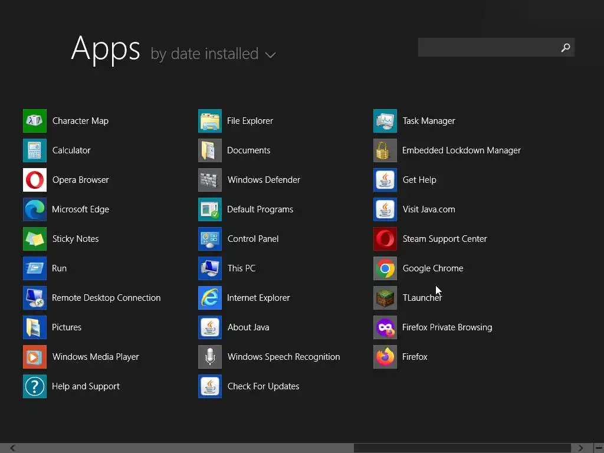
Task: Select the 'Opera Browser' label
Action: tap(80, 180)
